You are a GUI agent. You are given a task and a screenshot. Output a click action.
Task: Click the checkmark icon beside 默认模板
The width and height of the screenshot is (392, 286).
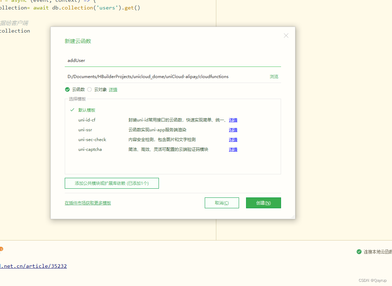click(x=72, y=110)
